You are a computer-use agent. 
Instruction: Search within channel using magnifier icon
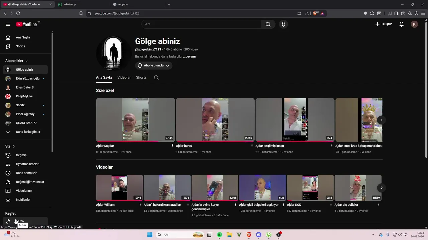click(156, 77)
